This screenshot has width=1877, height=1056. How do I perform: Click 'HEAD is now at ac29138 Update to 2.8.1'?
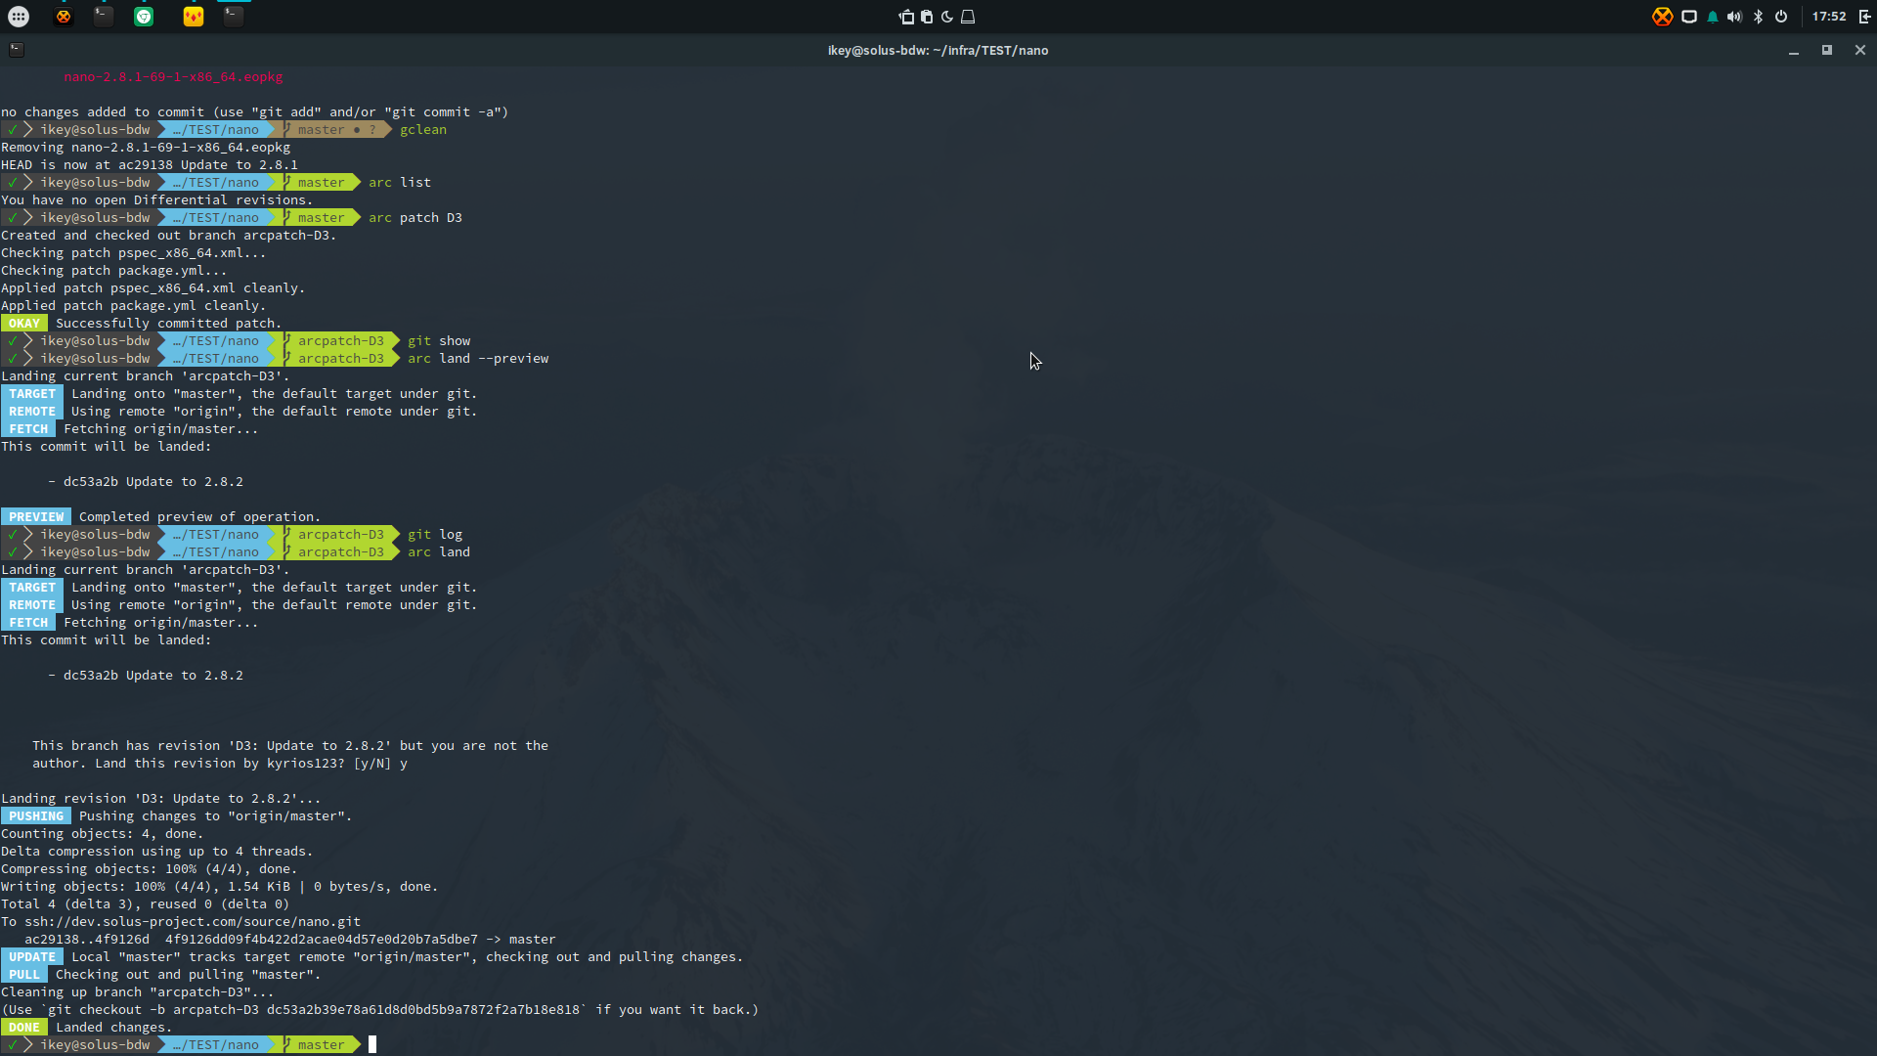click(x=150, y=165)
